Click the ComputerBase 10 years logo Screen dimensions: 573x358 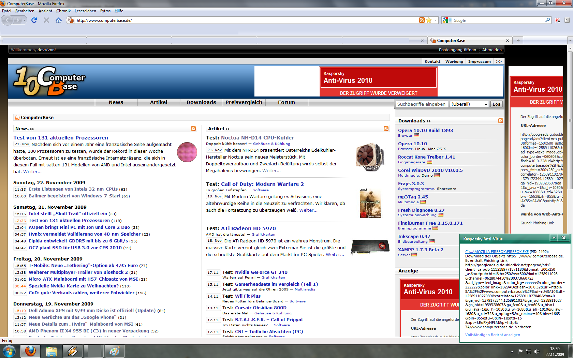[x=49, y=81]
